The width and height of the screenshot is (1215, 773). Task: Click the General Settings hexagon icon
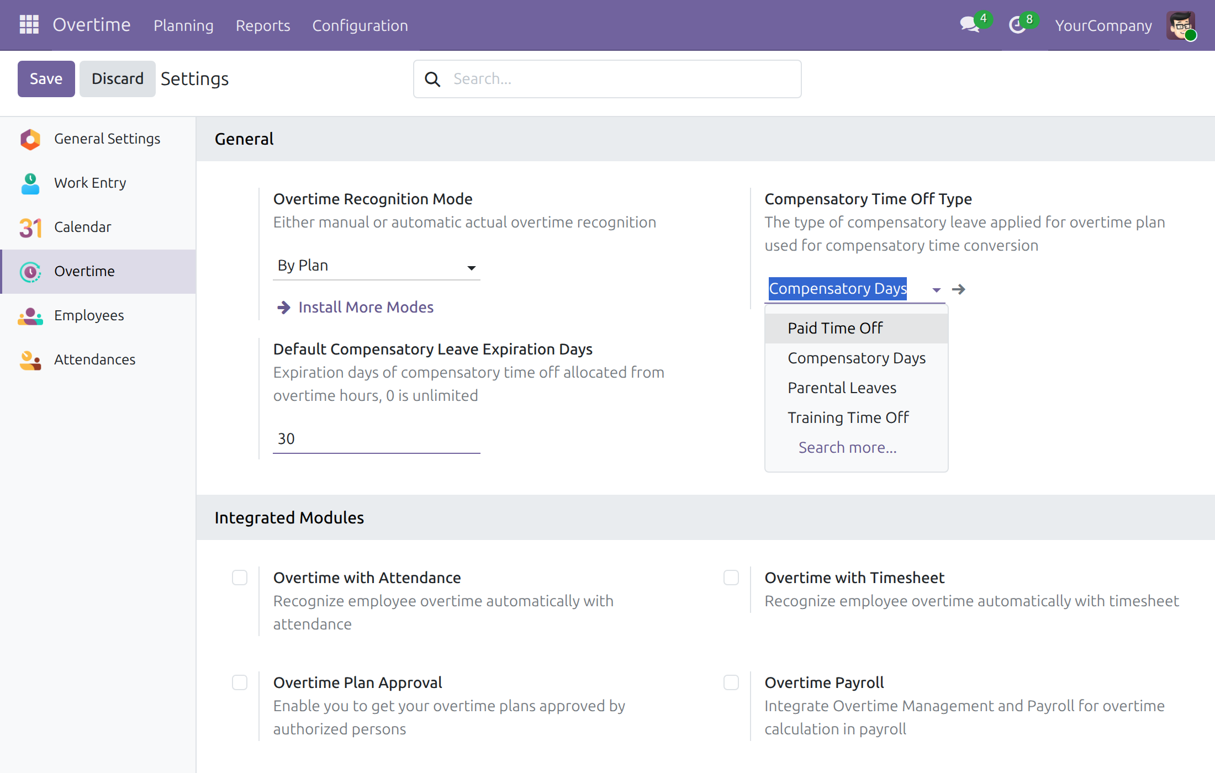tap(30, 139)
